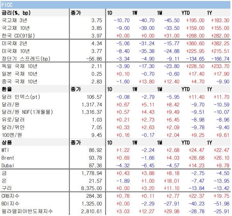This screenshot has height=216, width=232.
Task: Click 1M header in 환율 section
Action: pos(160,89)
